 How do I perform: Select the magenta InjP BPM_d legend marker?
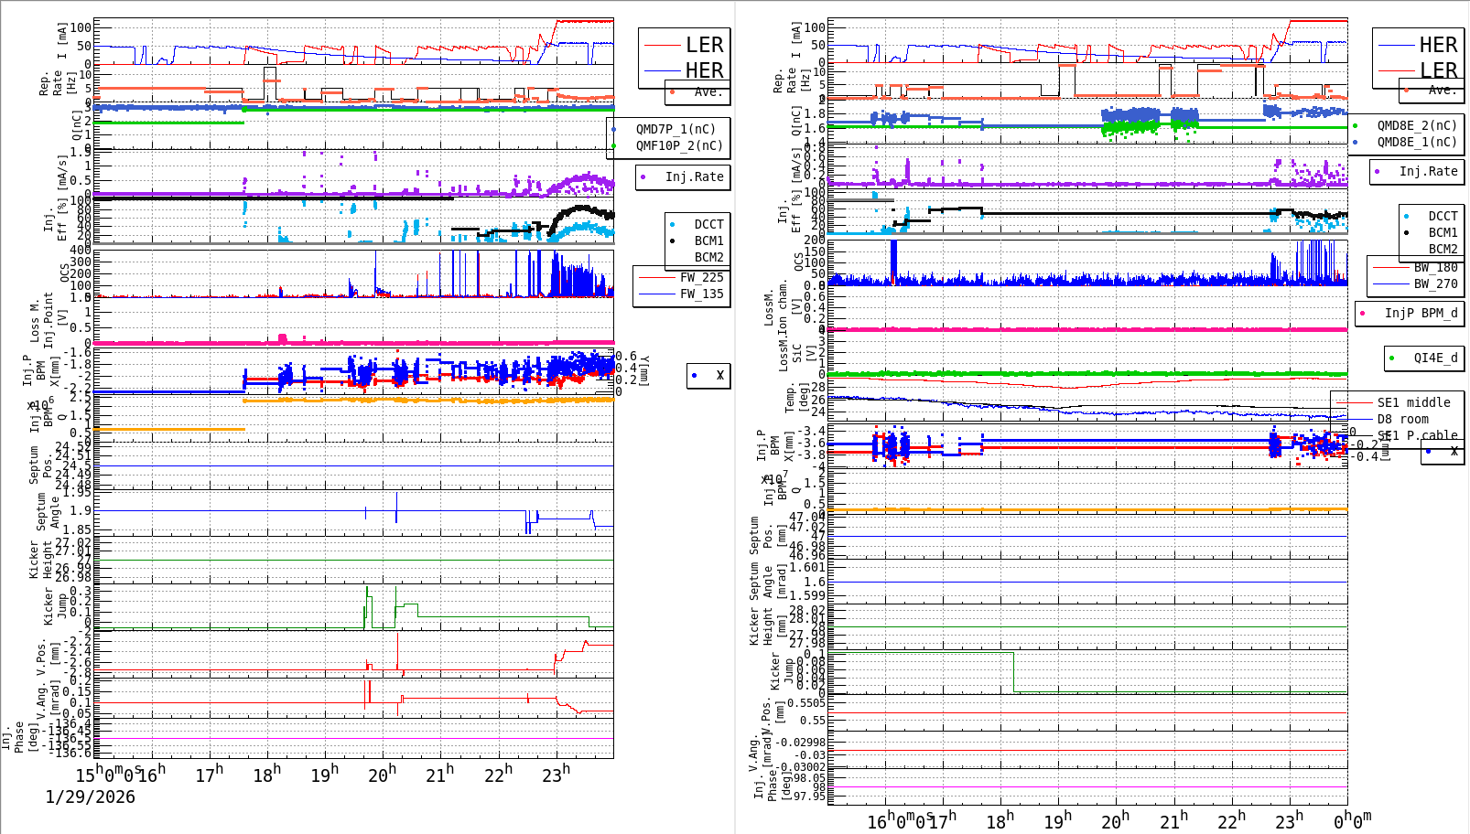(x=1363, y=314)
